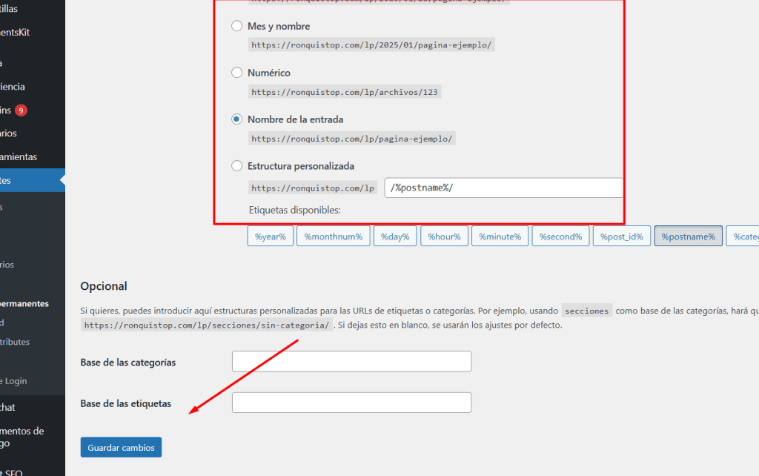This screenshot has width=759, height=476.
Task: Focus the 'Base de las categorías' text field
Action: pyautogui.click(x=351, y=362)
